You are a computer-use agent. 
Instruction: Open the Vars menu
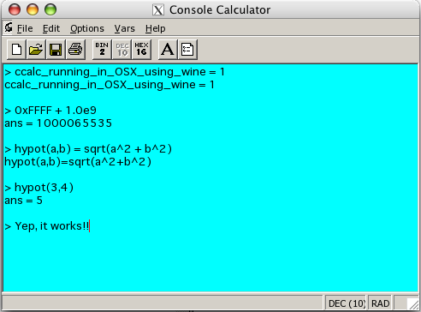(124, 28)
